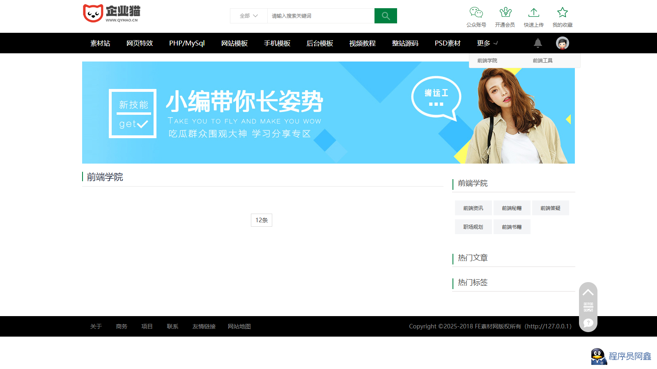Screen dimensions: 657x369
Task: Show the QR code icon
Action: (x=588, y=307)
